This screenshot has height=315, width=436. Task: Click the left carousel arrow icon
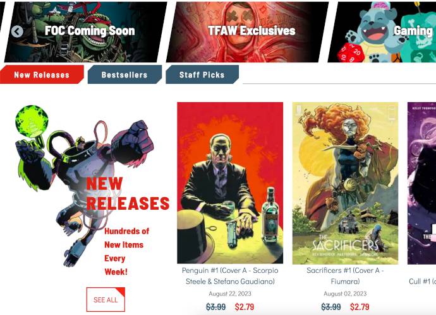[x=17, y=31]
